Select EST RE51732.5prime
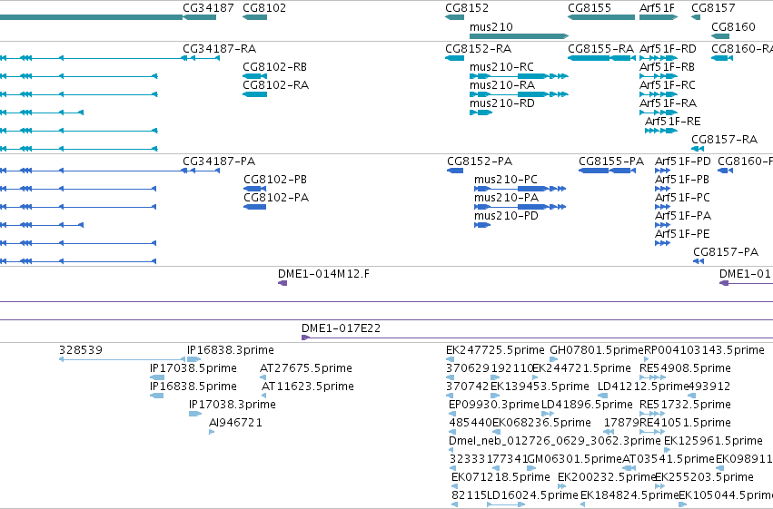This screenshot has width=773, height=509. pos(685,406)
